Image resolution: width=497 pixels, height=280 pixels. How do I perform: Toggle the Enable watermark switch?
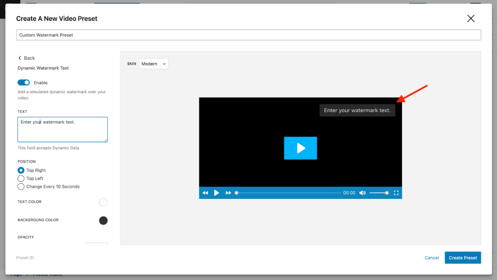24,82
